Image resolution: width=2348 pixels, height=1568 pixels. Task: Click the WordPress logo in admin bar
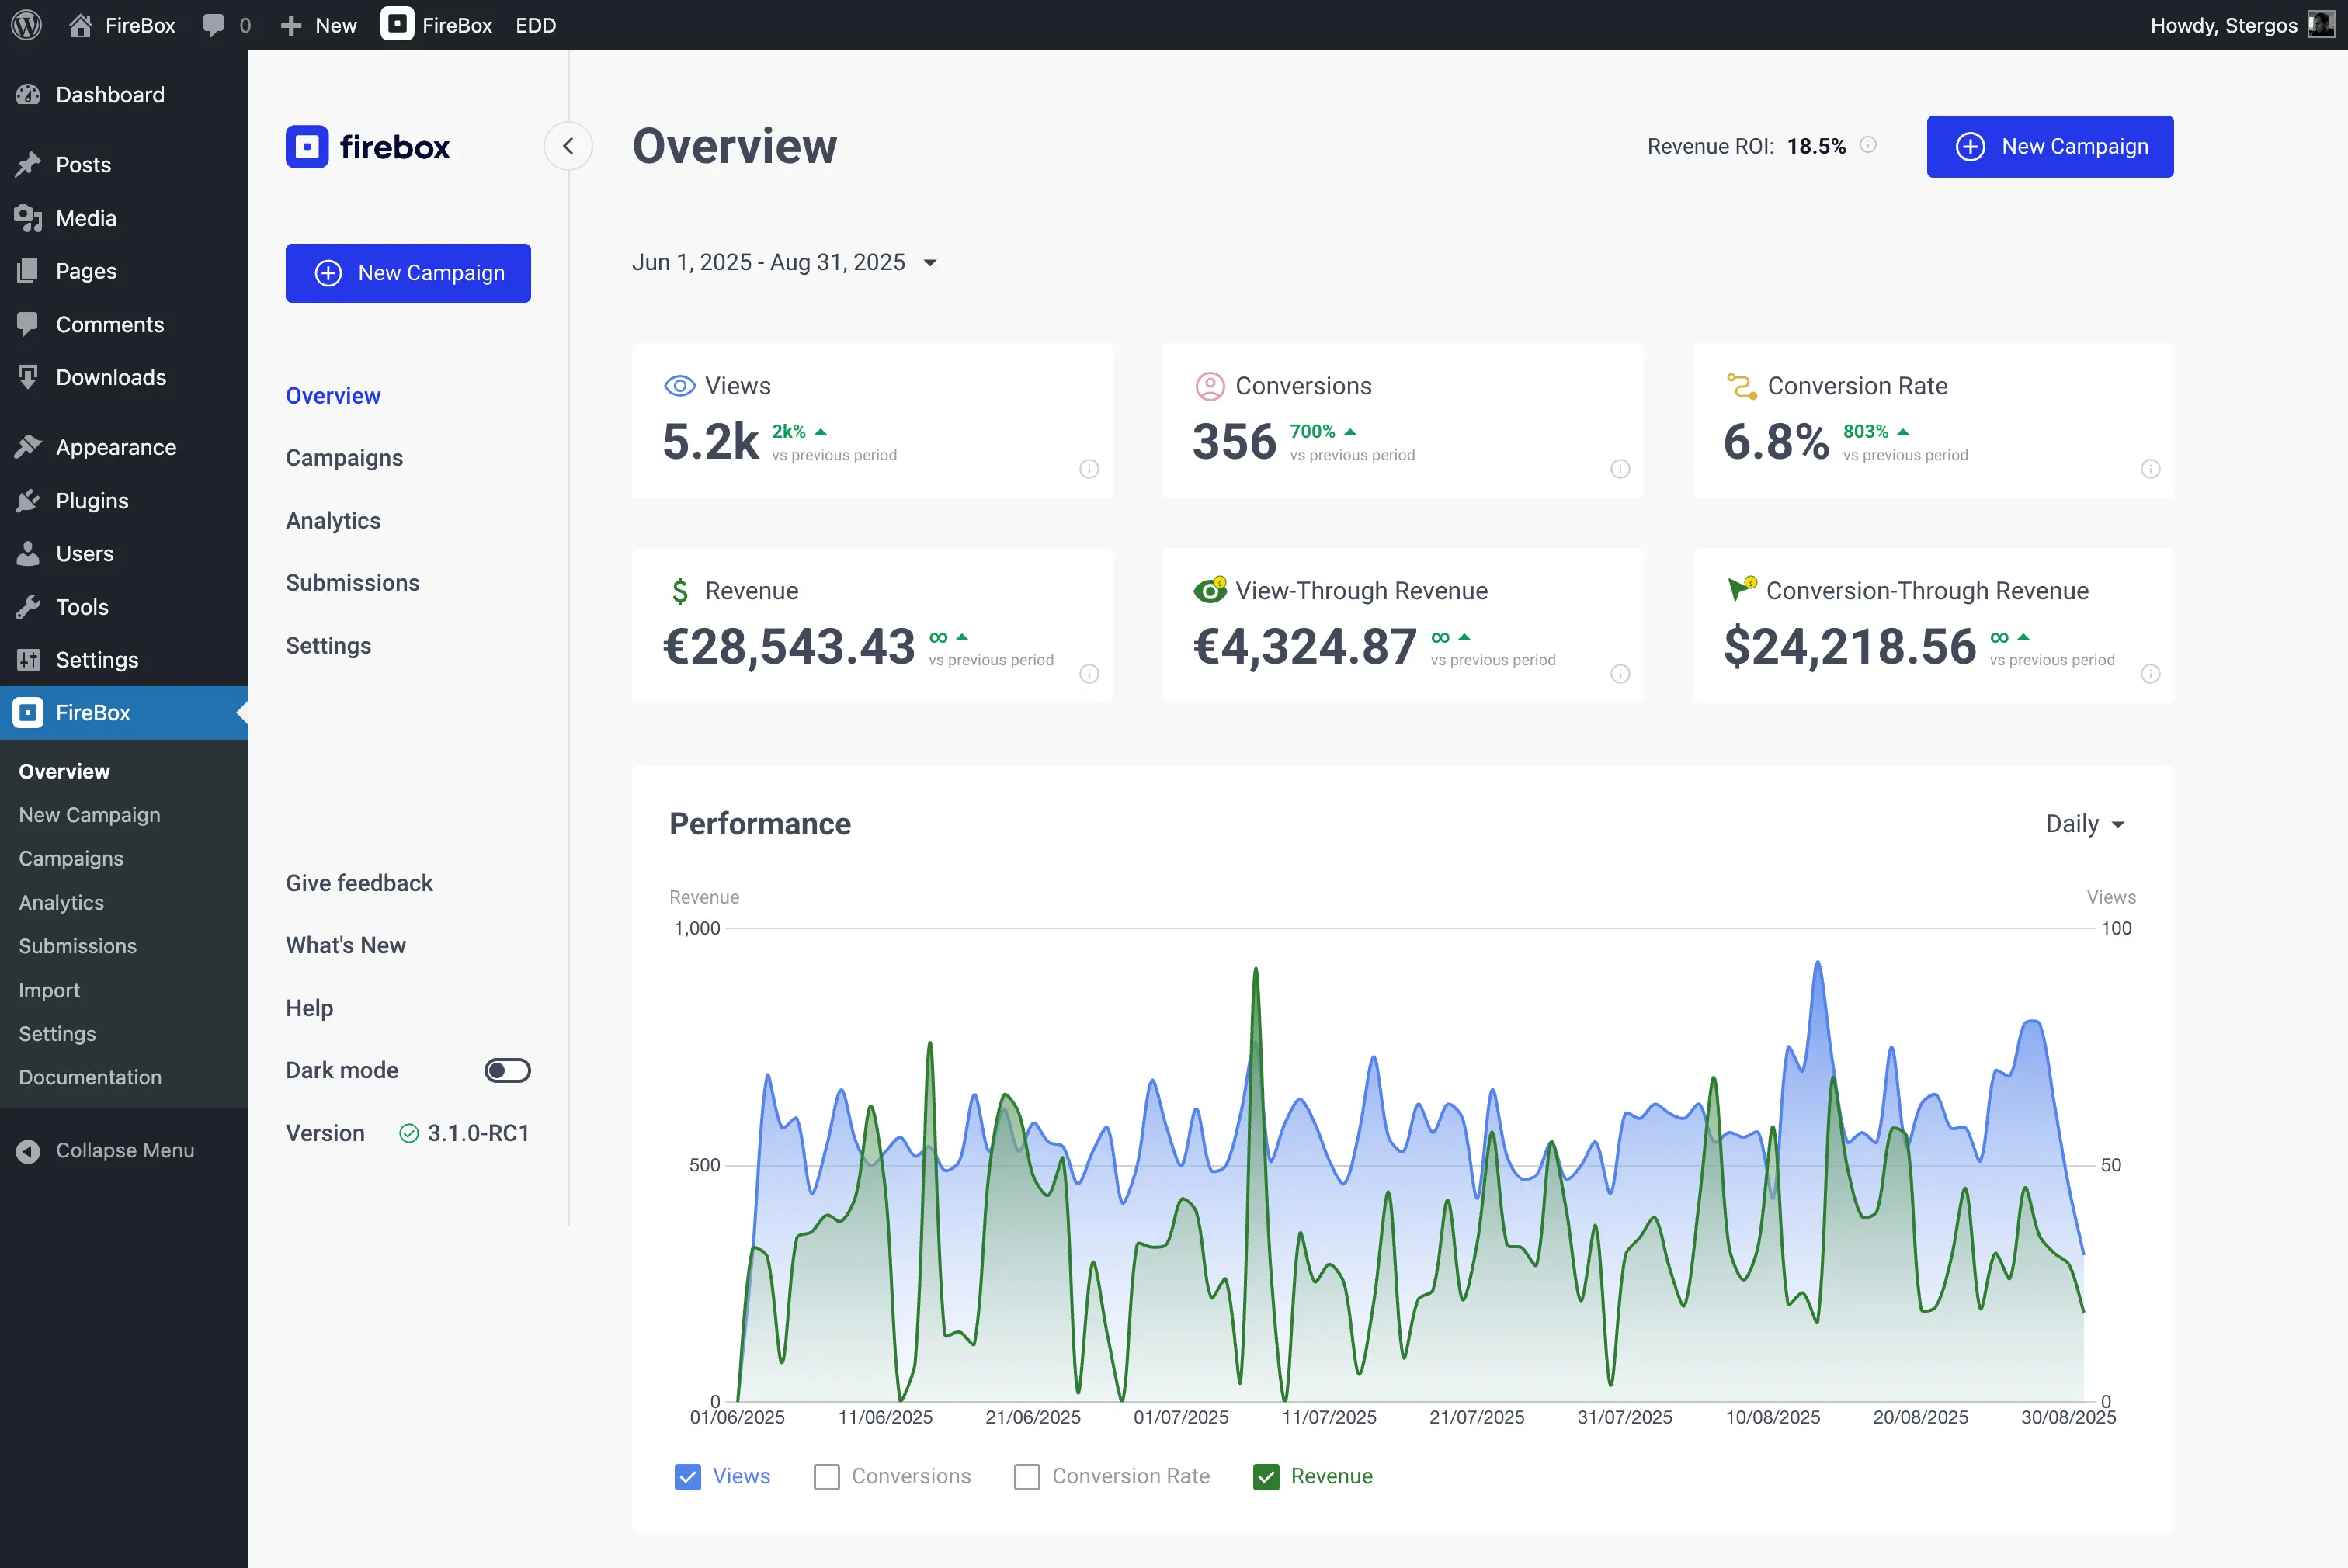point(26,25)
